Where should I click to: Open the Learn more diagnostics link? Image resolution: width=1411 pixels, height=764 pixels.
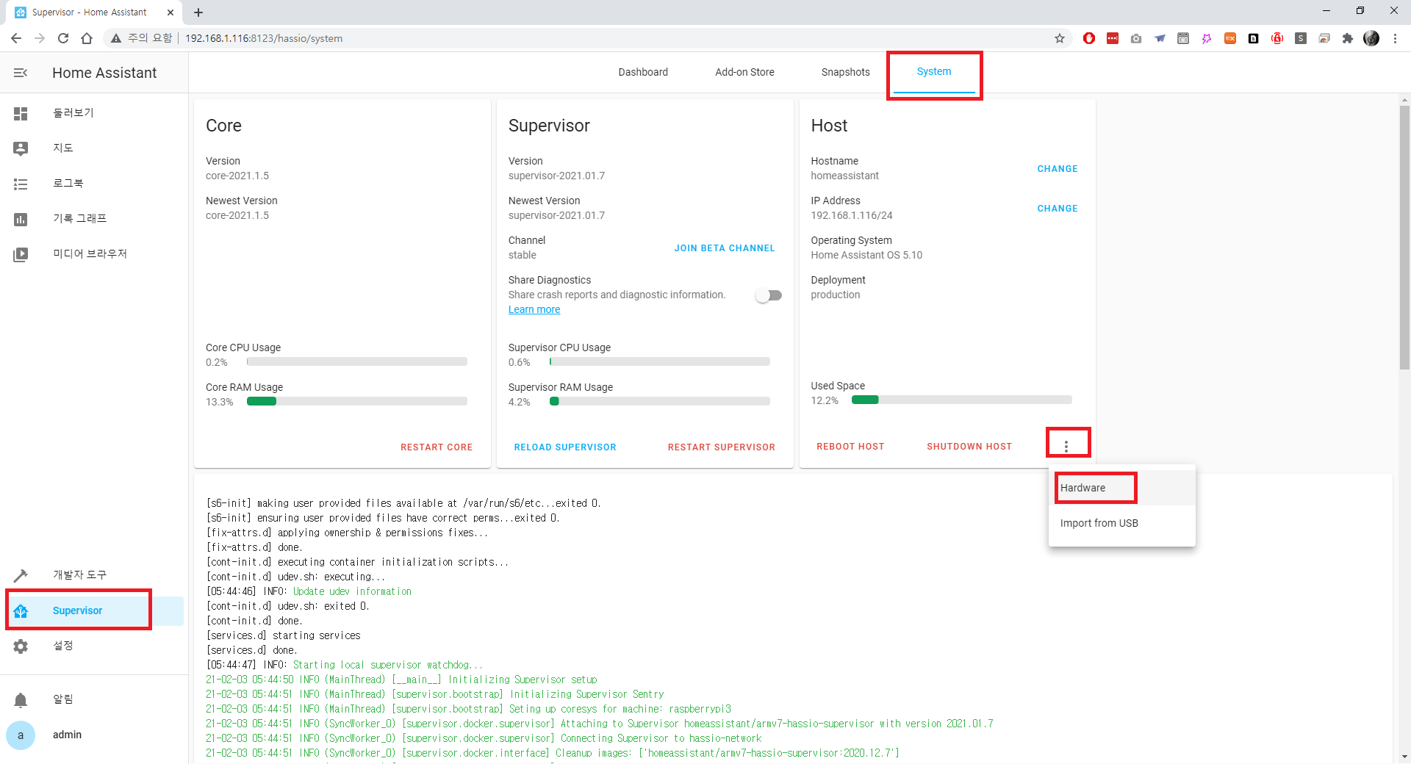534,309
